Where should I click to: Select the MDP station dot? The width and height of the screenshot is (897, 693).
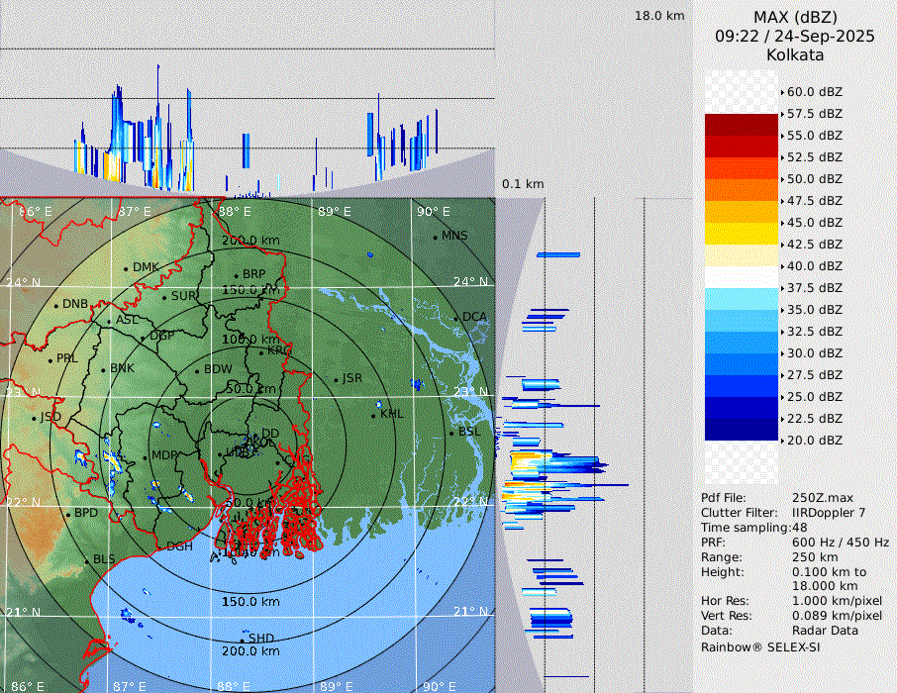tap(145, 456)
